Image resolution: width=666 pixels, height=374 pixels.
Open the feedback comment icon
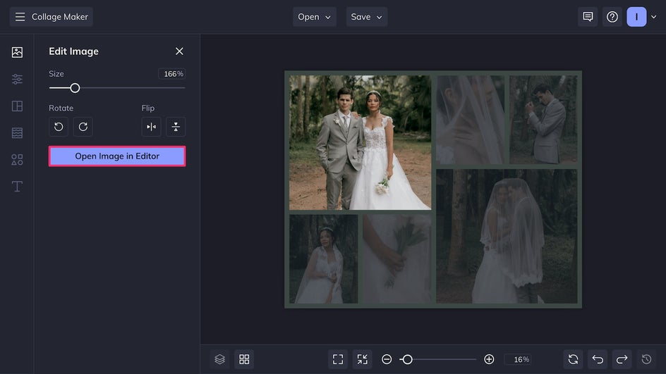(588, 17)
